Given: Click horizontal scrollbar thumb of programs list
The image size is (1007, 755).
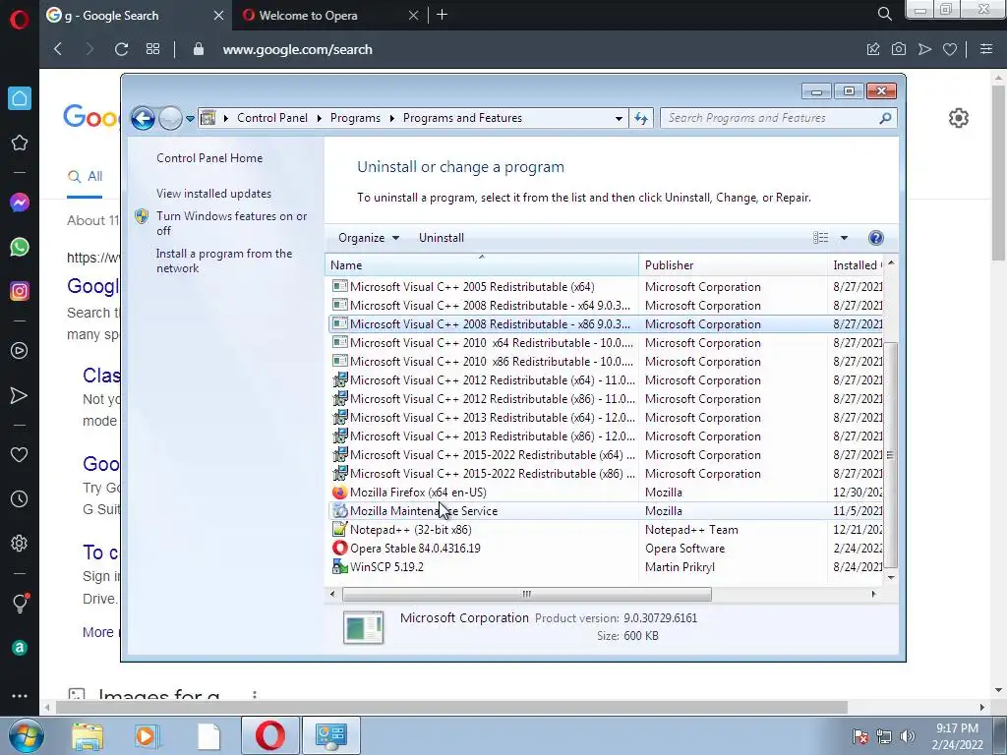Looking at the screenshot, I should point(527,595).
